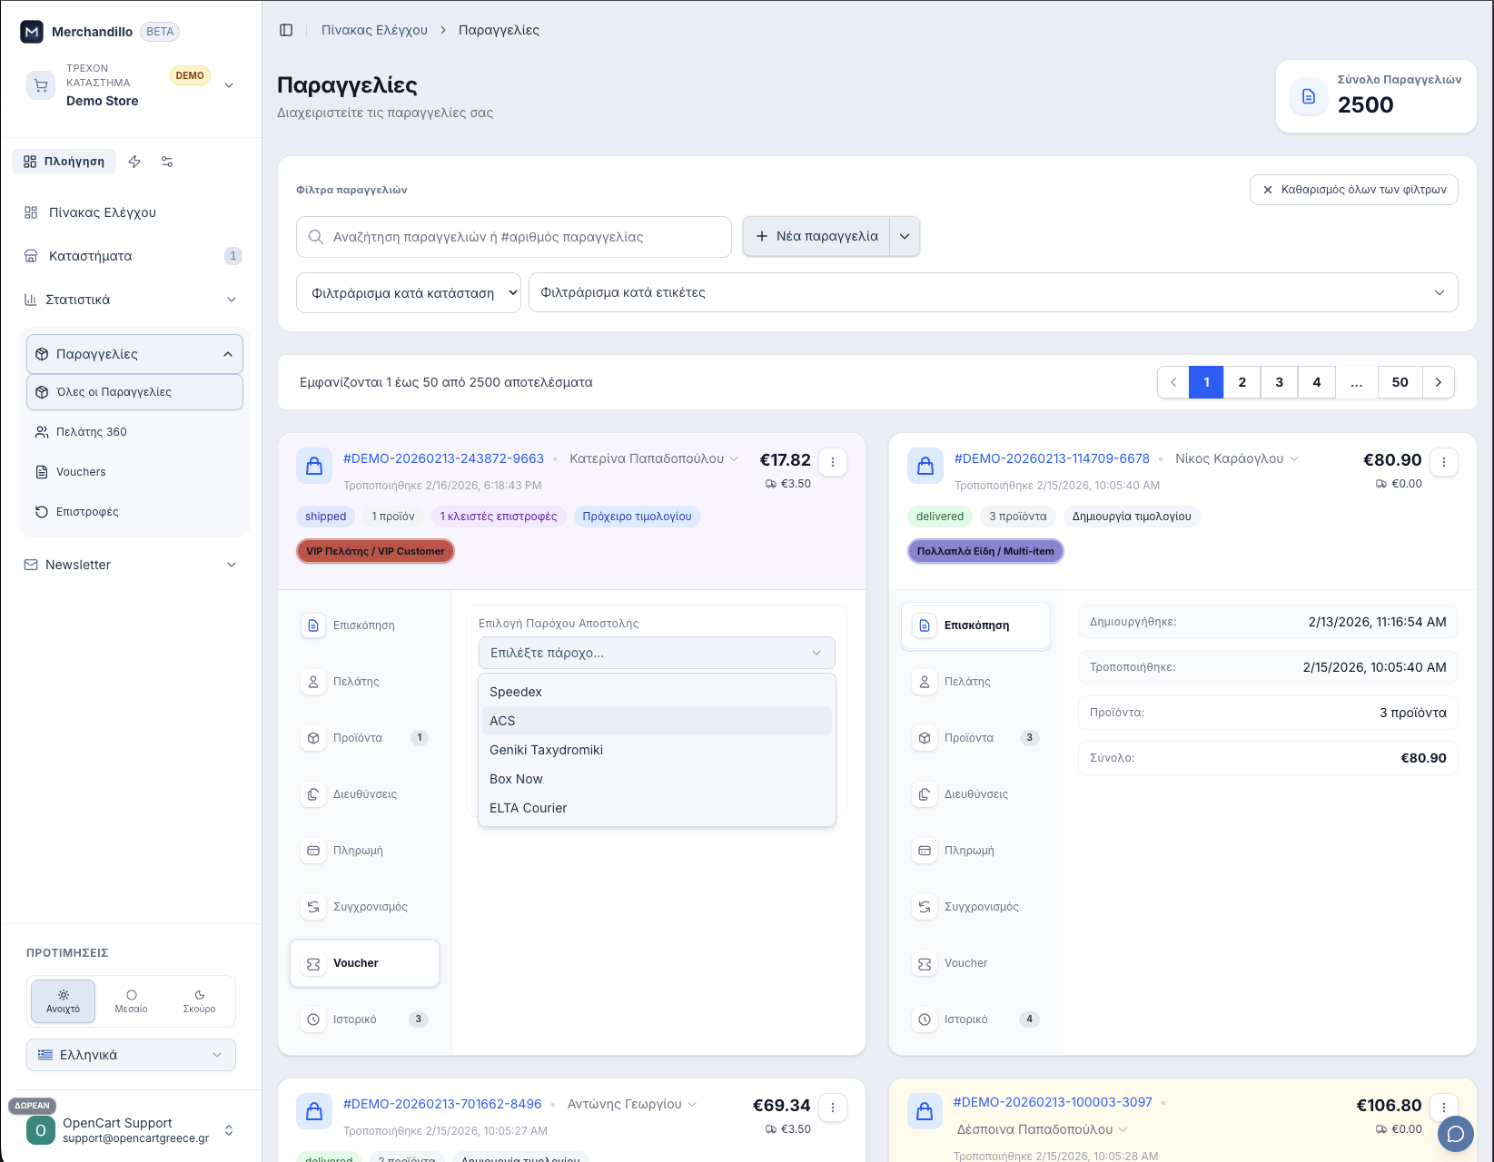Switch to Ανοιχτό light theme
The image size is (1494, 1162).
click(63, 1001)
